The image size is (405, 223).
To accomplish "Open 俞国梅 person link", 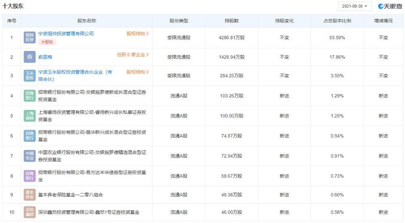I will pos(45,57).
